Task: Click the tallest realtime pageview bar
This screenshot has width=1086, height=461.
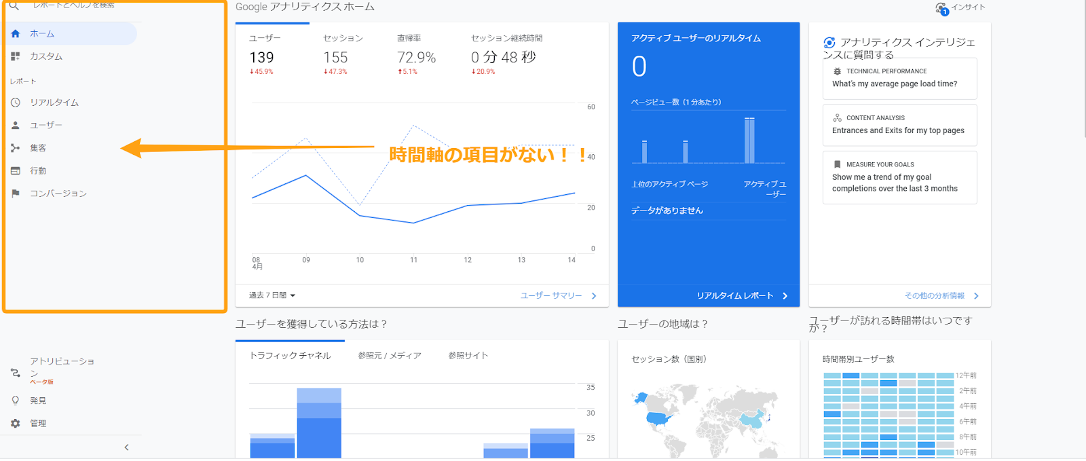Action: (749, 141)
